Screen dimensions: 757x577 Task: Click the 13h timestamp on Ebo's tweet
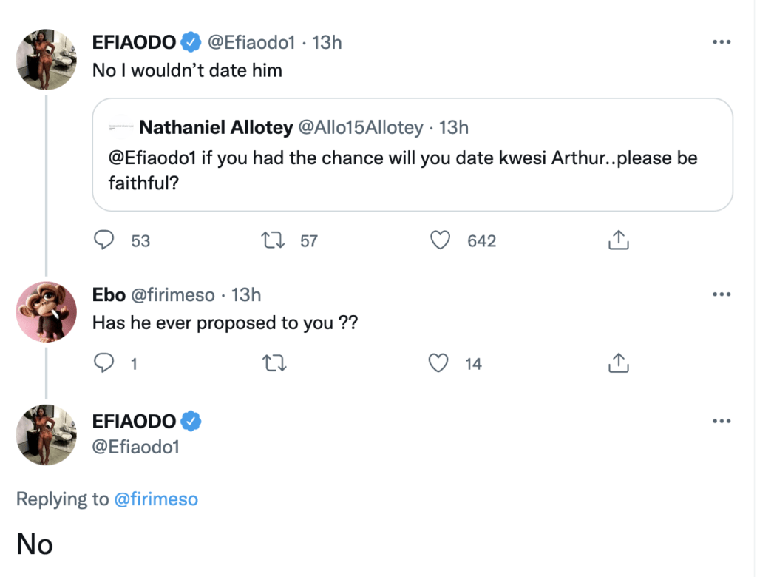(x=246, y=295)
